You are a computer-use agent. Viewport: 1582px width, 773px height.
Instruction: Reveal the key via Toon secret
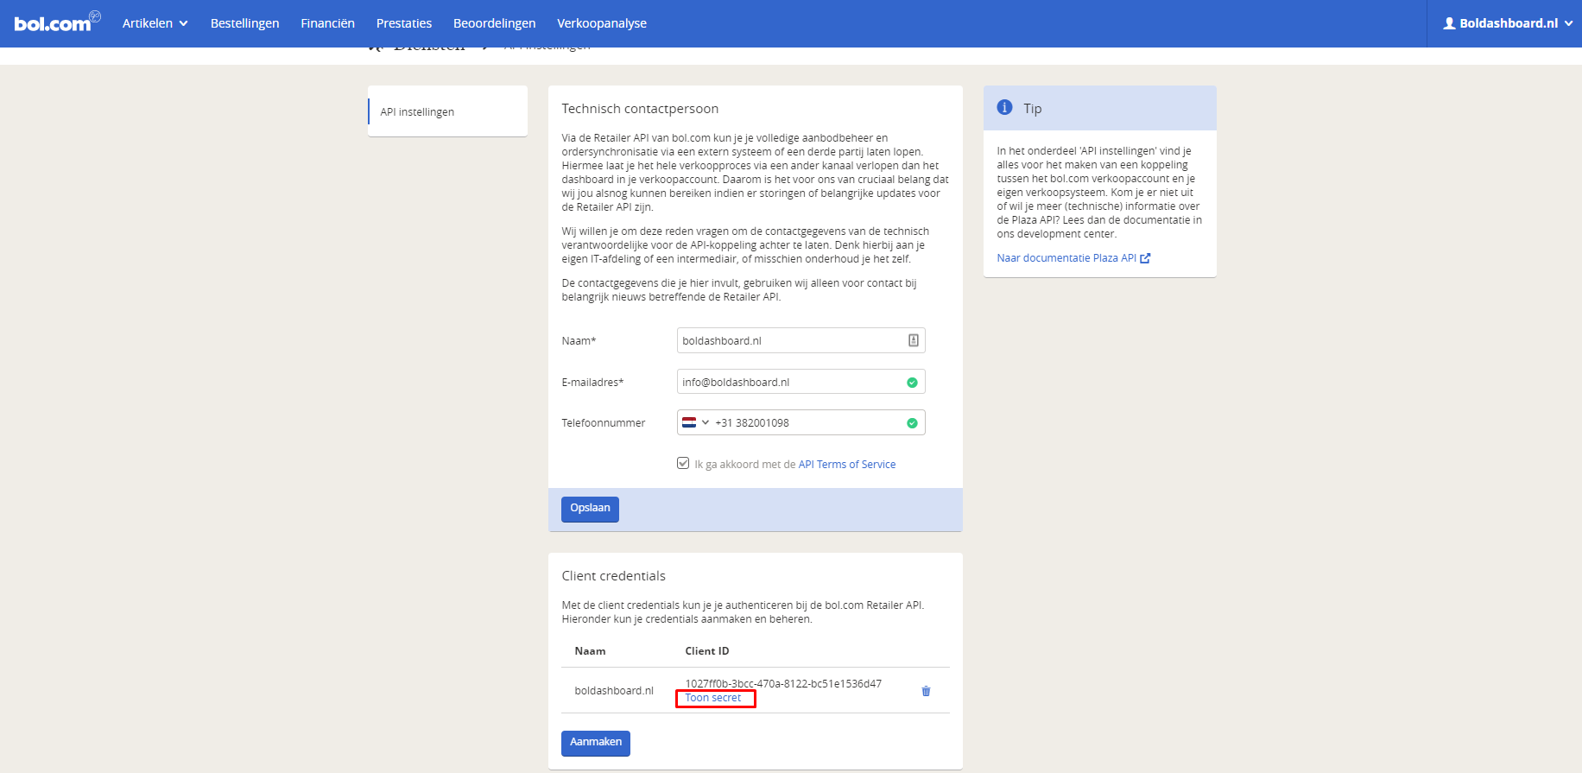pyautogui.click(x=712, y=698)
